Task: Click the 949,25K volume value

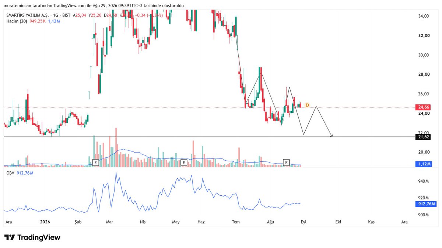Action: (x=38, y=21)
